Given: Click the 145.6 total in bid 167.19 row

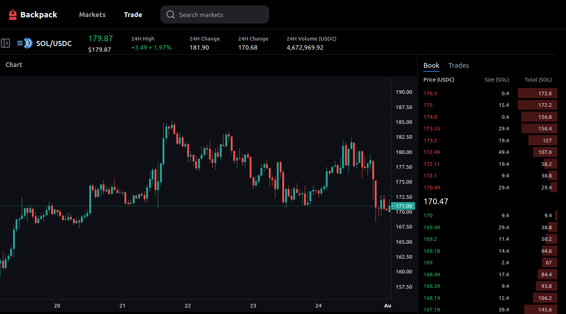Looking at the screenshot, I should 545,310.
